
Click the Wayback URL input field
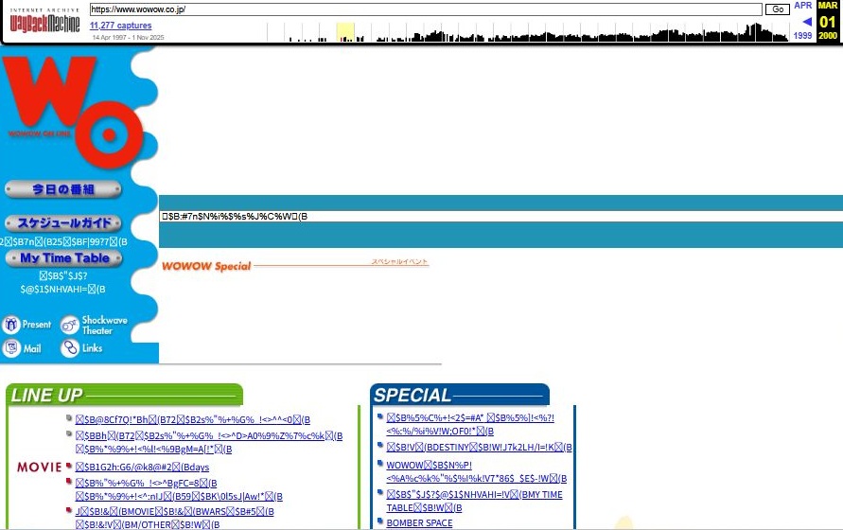[x=426, y=9]
